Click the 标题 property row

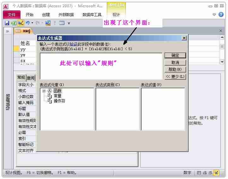point(26,109)
